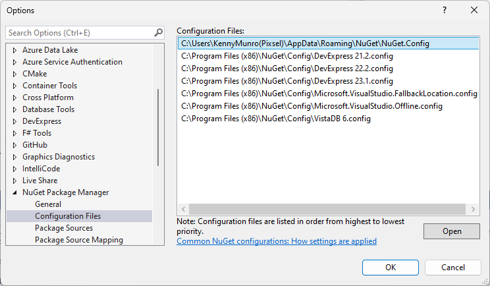Collapse the NuGet Package Manager node
The height and width of the screenshot is (286, 490).
(15, 192)
